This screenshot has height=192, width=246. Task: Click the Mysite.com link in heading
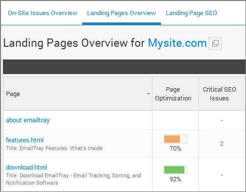pyautogui.click(x=177, y=43)
